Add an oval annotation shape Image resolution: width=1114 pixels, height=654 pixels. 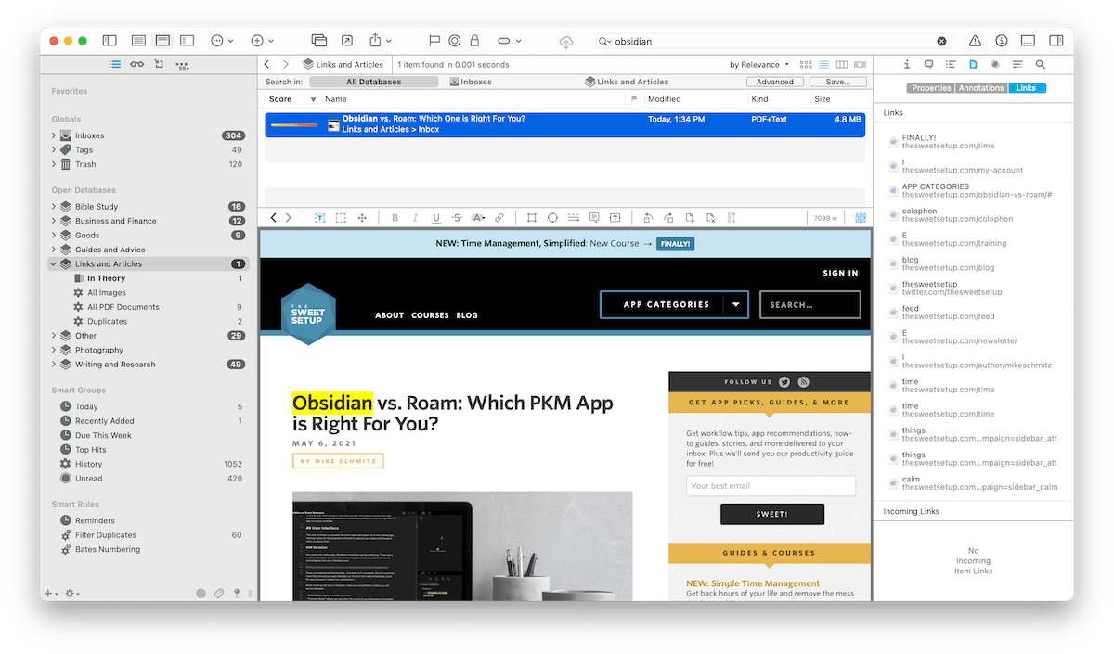pos(552,218)
